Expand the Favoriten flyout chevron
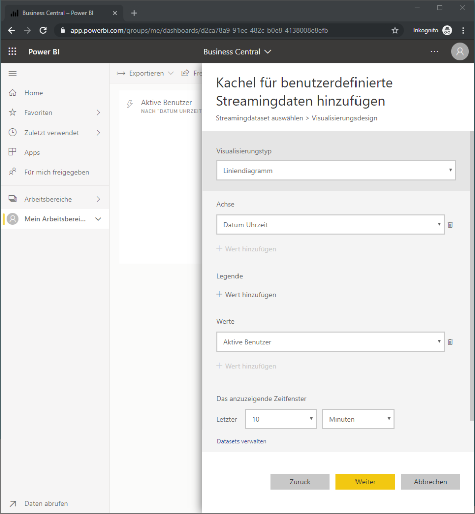 point(99,113)
